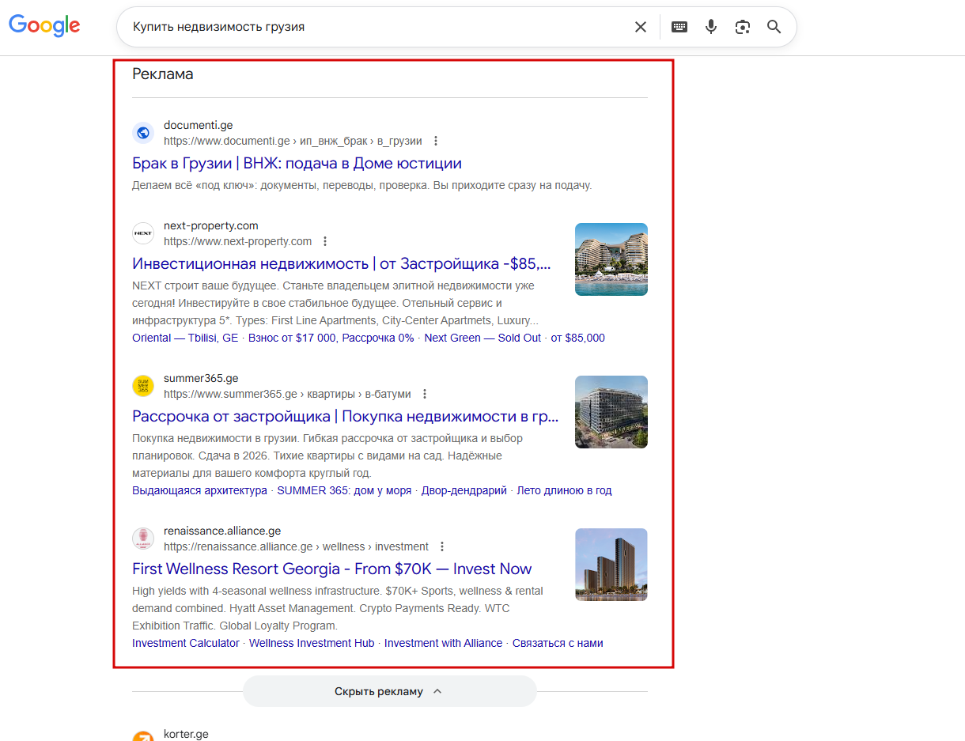This screenshot has width=965, height=741.
Task: Open next-property.com beachfront building thumbnail
Action: point(611,259)
